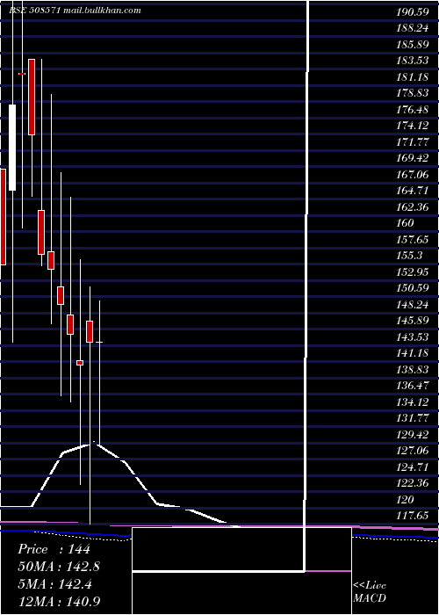This screenshot has width=439, height=615.
Task: Click the tall white candlestick body
Action: pos(12,148)
